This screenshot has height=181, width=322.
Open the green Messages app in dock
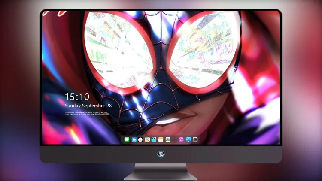(x=127, y=139)
